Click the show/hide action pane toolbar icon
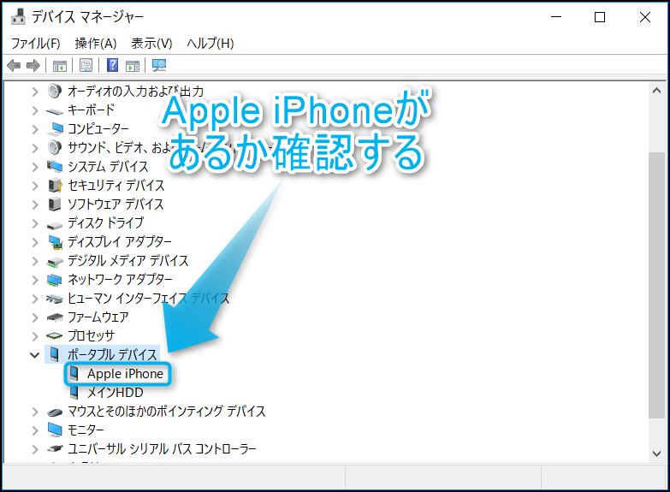The height and width of the screenshot is (492, 670). click(x=133, y=66)
